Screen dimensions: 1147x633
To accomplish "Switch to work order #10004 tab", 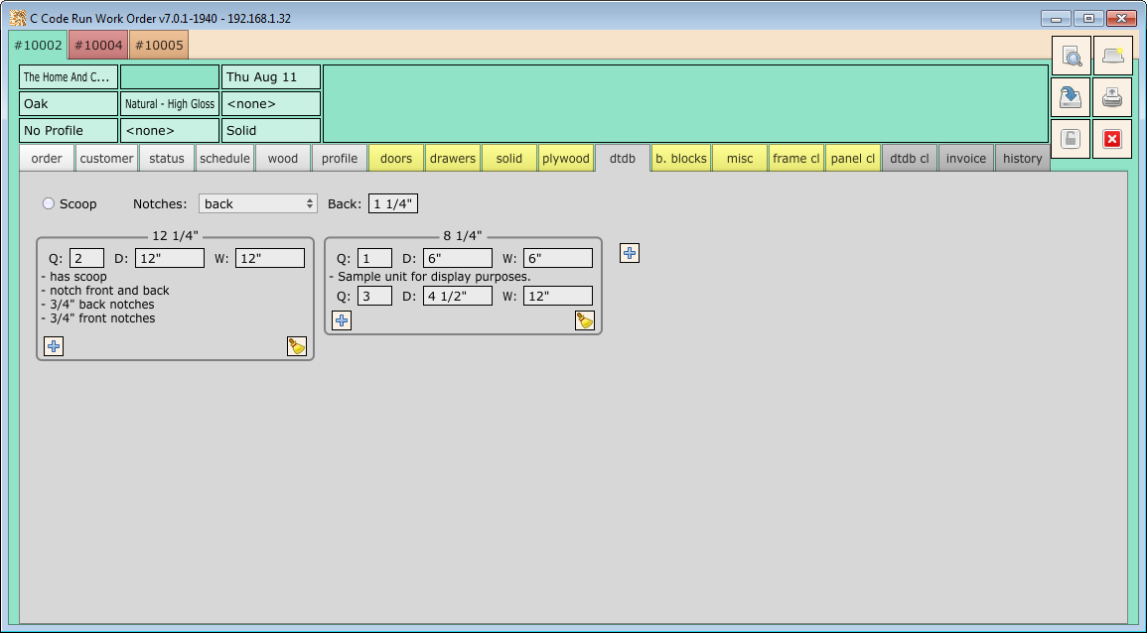I will (98, 45).
